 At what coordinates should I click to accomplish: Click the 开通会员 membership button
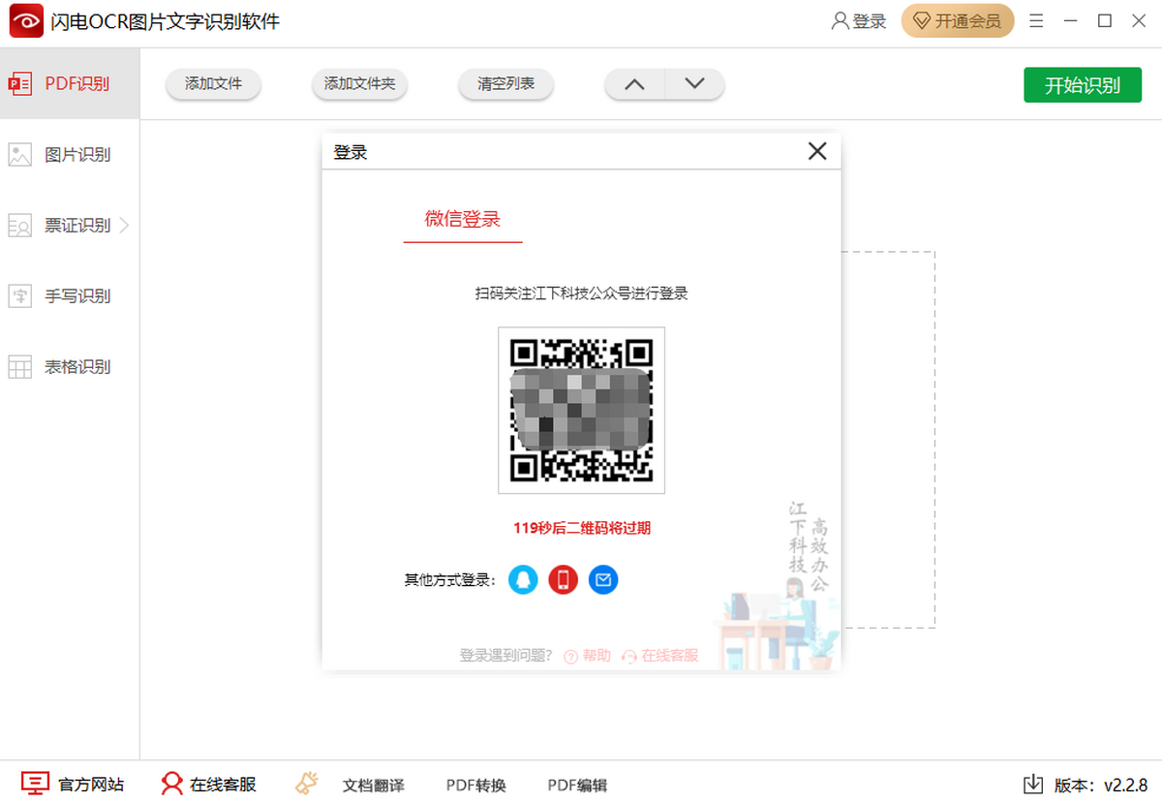point(957,21)
